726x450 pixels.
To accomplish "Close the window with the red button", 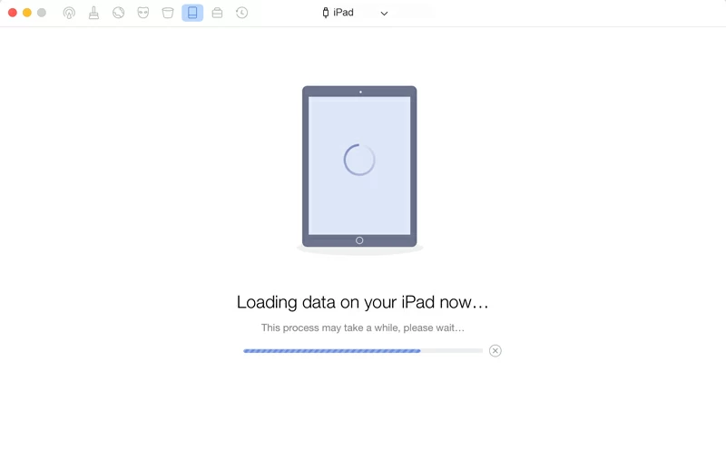I will (13, 13).
